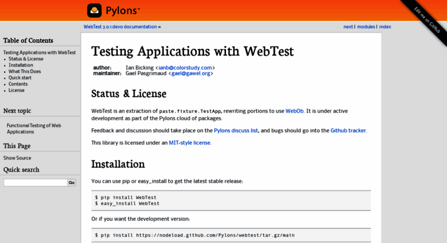Screen dimensions: 447x243
Task: Open the MIT-style license link
Action: point(189,143)
